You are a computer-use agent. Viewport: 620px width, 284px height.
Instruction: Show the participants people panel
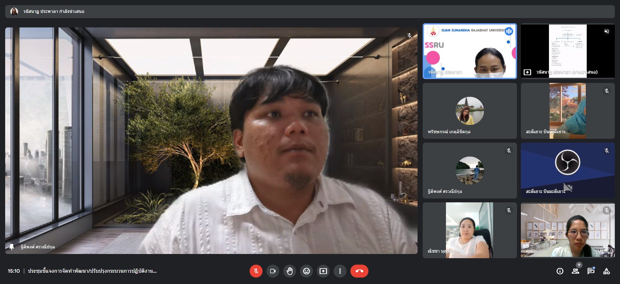(x=575, y=271)
